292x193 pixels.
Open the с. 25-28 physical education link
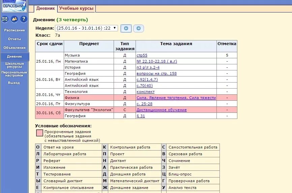(x=144, y=104)
